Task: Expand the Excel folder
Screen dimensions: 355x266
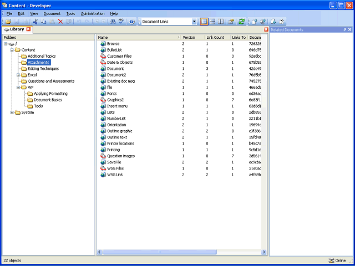Action: [18, 75]
